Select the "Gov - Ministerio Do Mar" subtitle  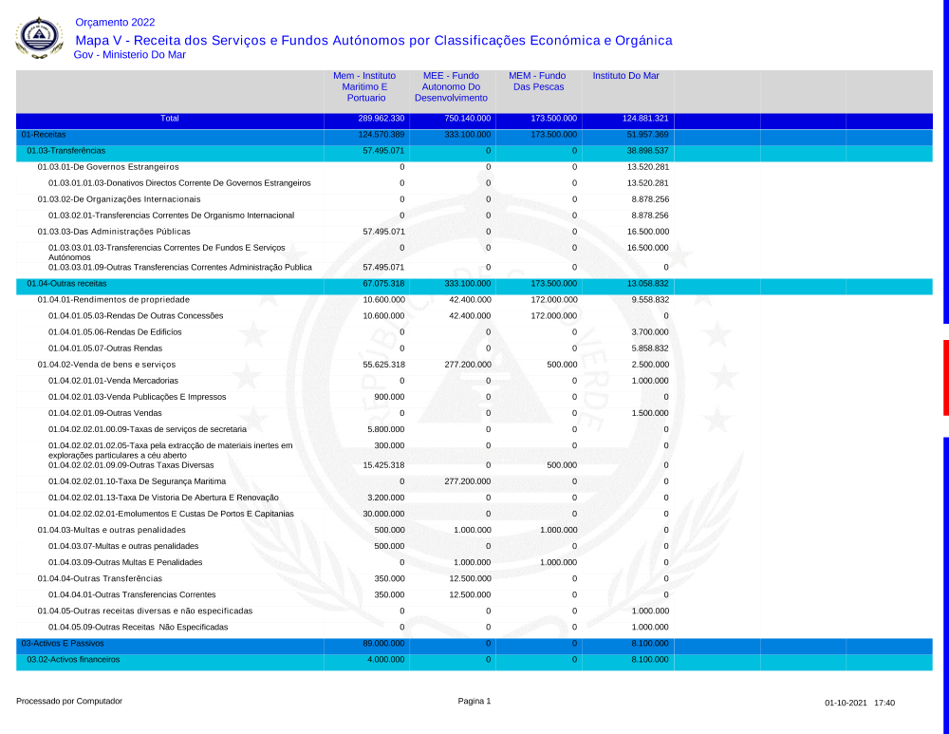[129, 55]
